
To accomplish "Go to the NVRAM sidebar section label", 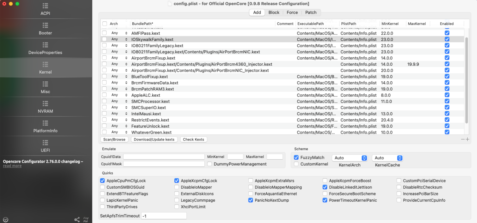I will coord(45,111).
